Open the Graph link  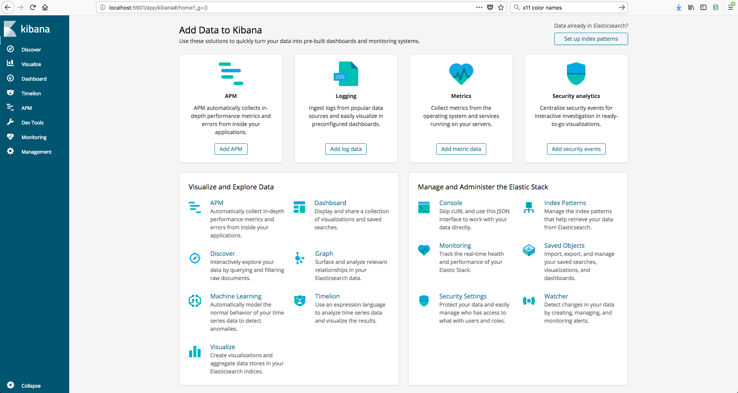point(324,254)
